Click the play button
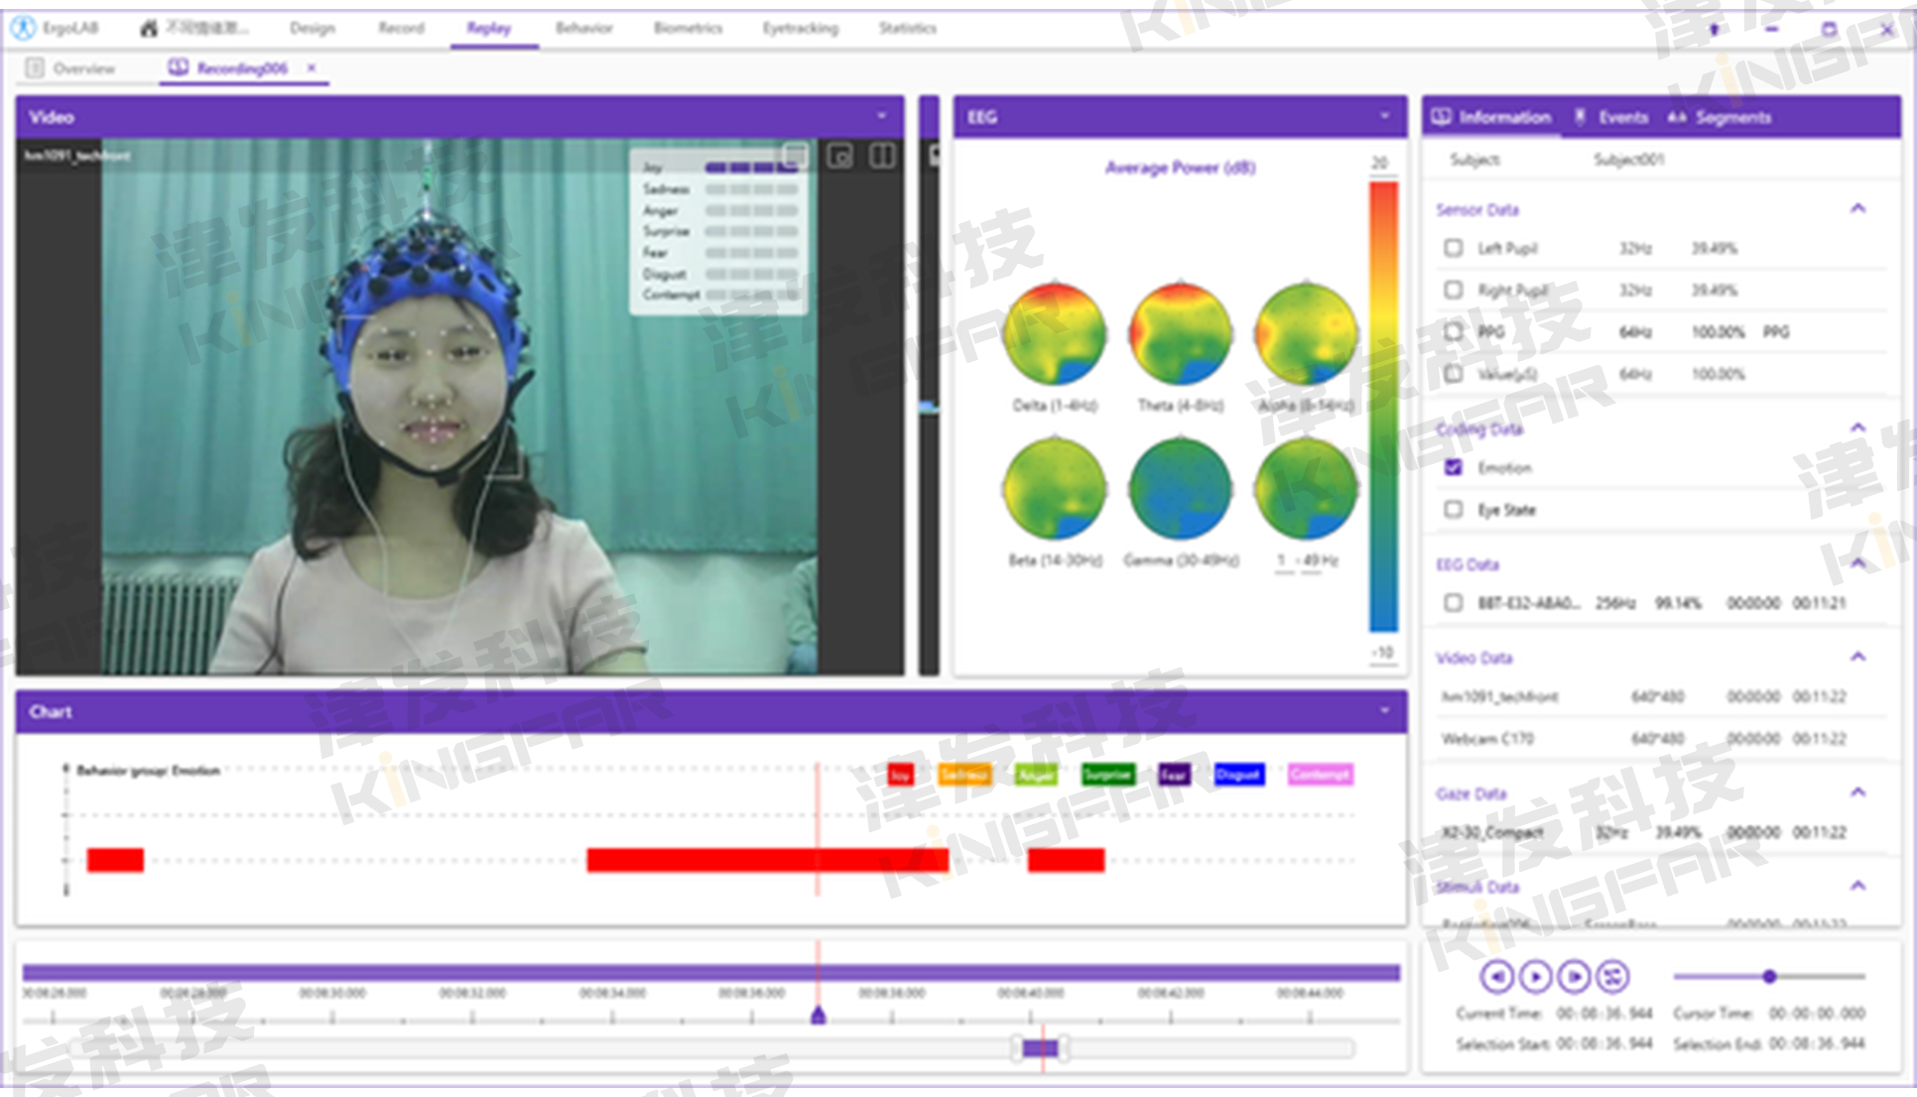 point(1535,977)
